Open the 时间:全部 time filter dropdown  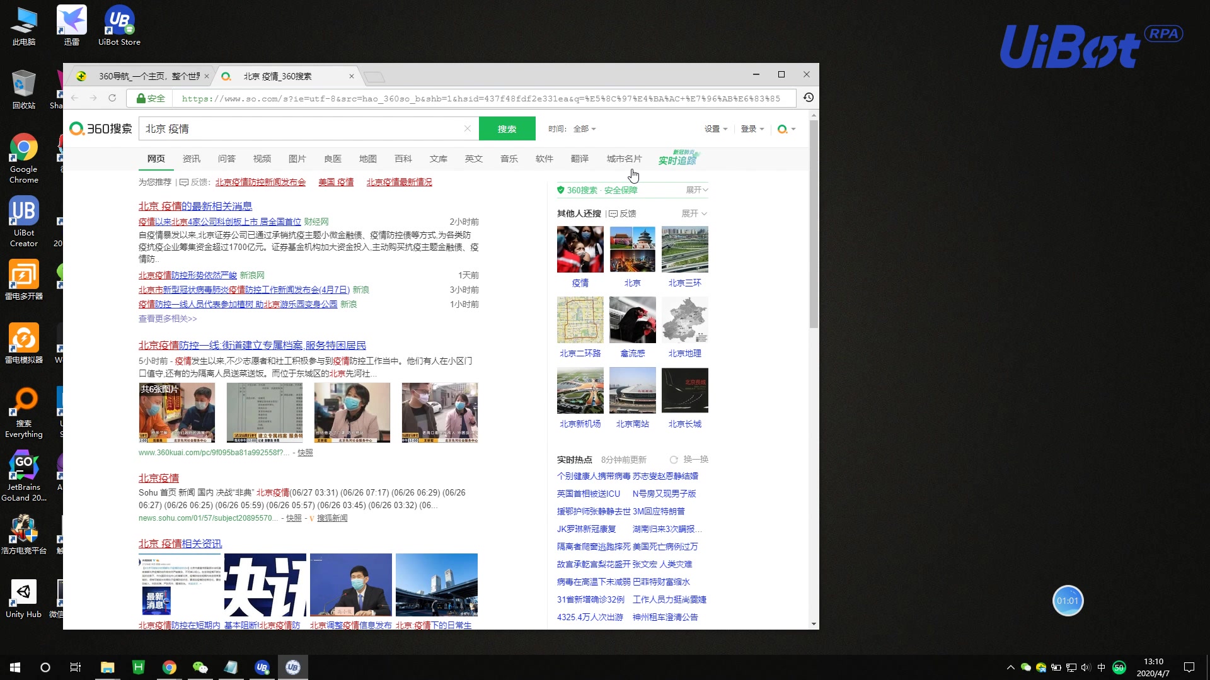[x=571, y=128]
